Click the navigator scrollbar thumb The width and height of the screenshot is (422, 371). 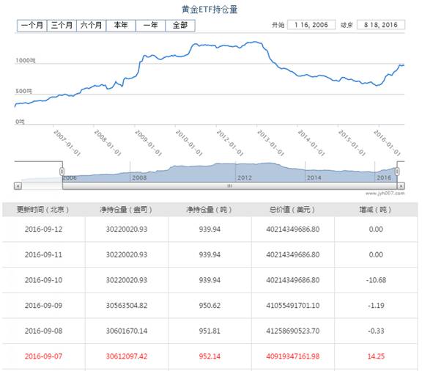pos(229,186)
